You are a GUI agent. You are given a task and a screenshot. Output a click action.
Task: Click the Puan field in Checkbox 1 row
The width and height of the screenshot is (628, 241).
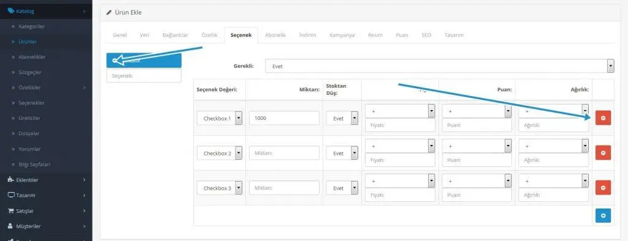pos(477,125)
